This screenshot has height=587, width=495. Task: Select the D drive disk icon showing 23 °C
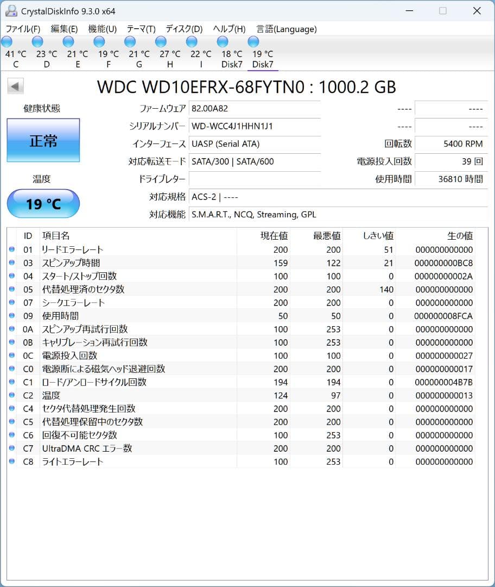point(38,41)
